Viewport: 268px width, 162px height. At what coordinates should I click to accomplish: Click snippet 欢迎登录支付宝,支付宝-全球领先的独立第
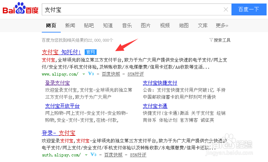tap(89, 90)
